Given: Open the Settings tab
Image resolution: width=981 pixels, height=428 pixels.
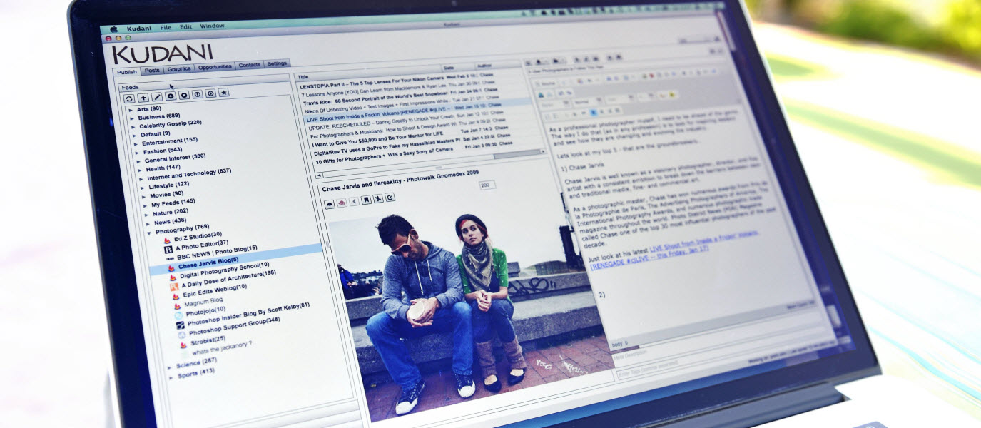Looking at the screenshot, I should pos(277,63).
